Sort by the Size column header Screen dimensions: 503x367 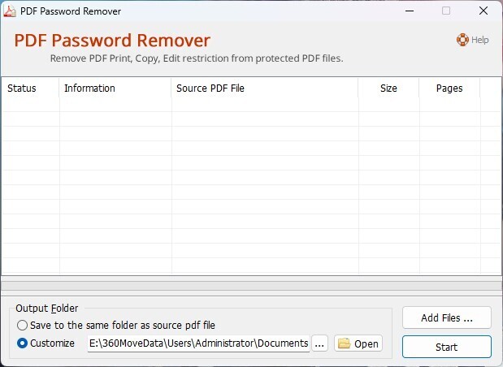coord(388,89)
